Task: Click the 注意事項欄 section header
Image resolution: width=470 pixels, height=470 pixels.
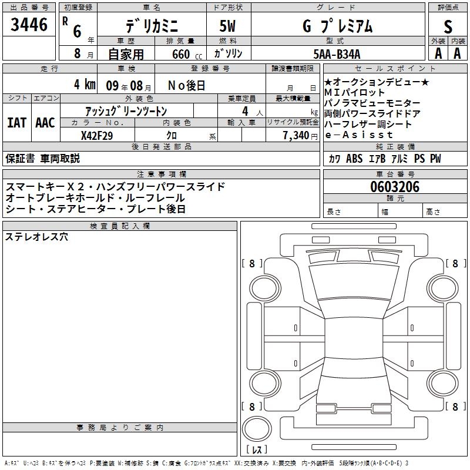Action: 161,174
